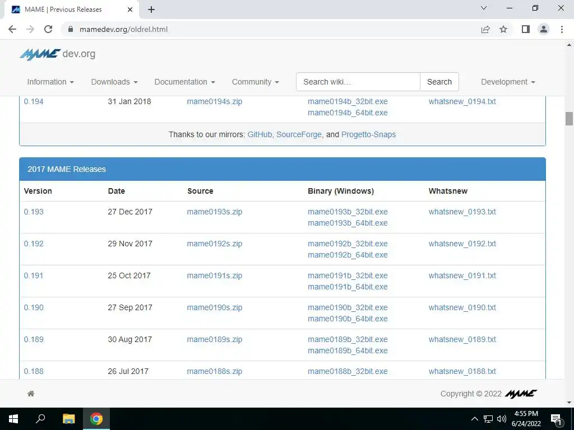The width and height of the screenshot is (574, 430).
Task: Open version 0.189 link
Action: pos(34,339)
